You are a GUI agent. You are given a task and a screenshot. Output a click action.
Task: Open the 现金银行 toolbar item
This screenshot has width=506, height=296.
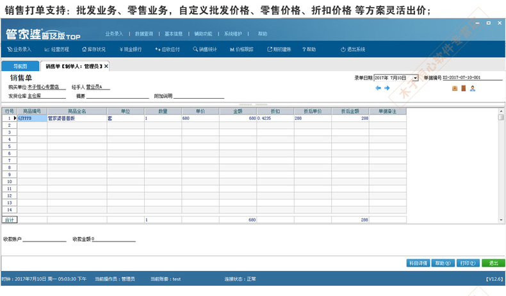click(x=131, y=49)
